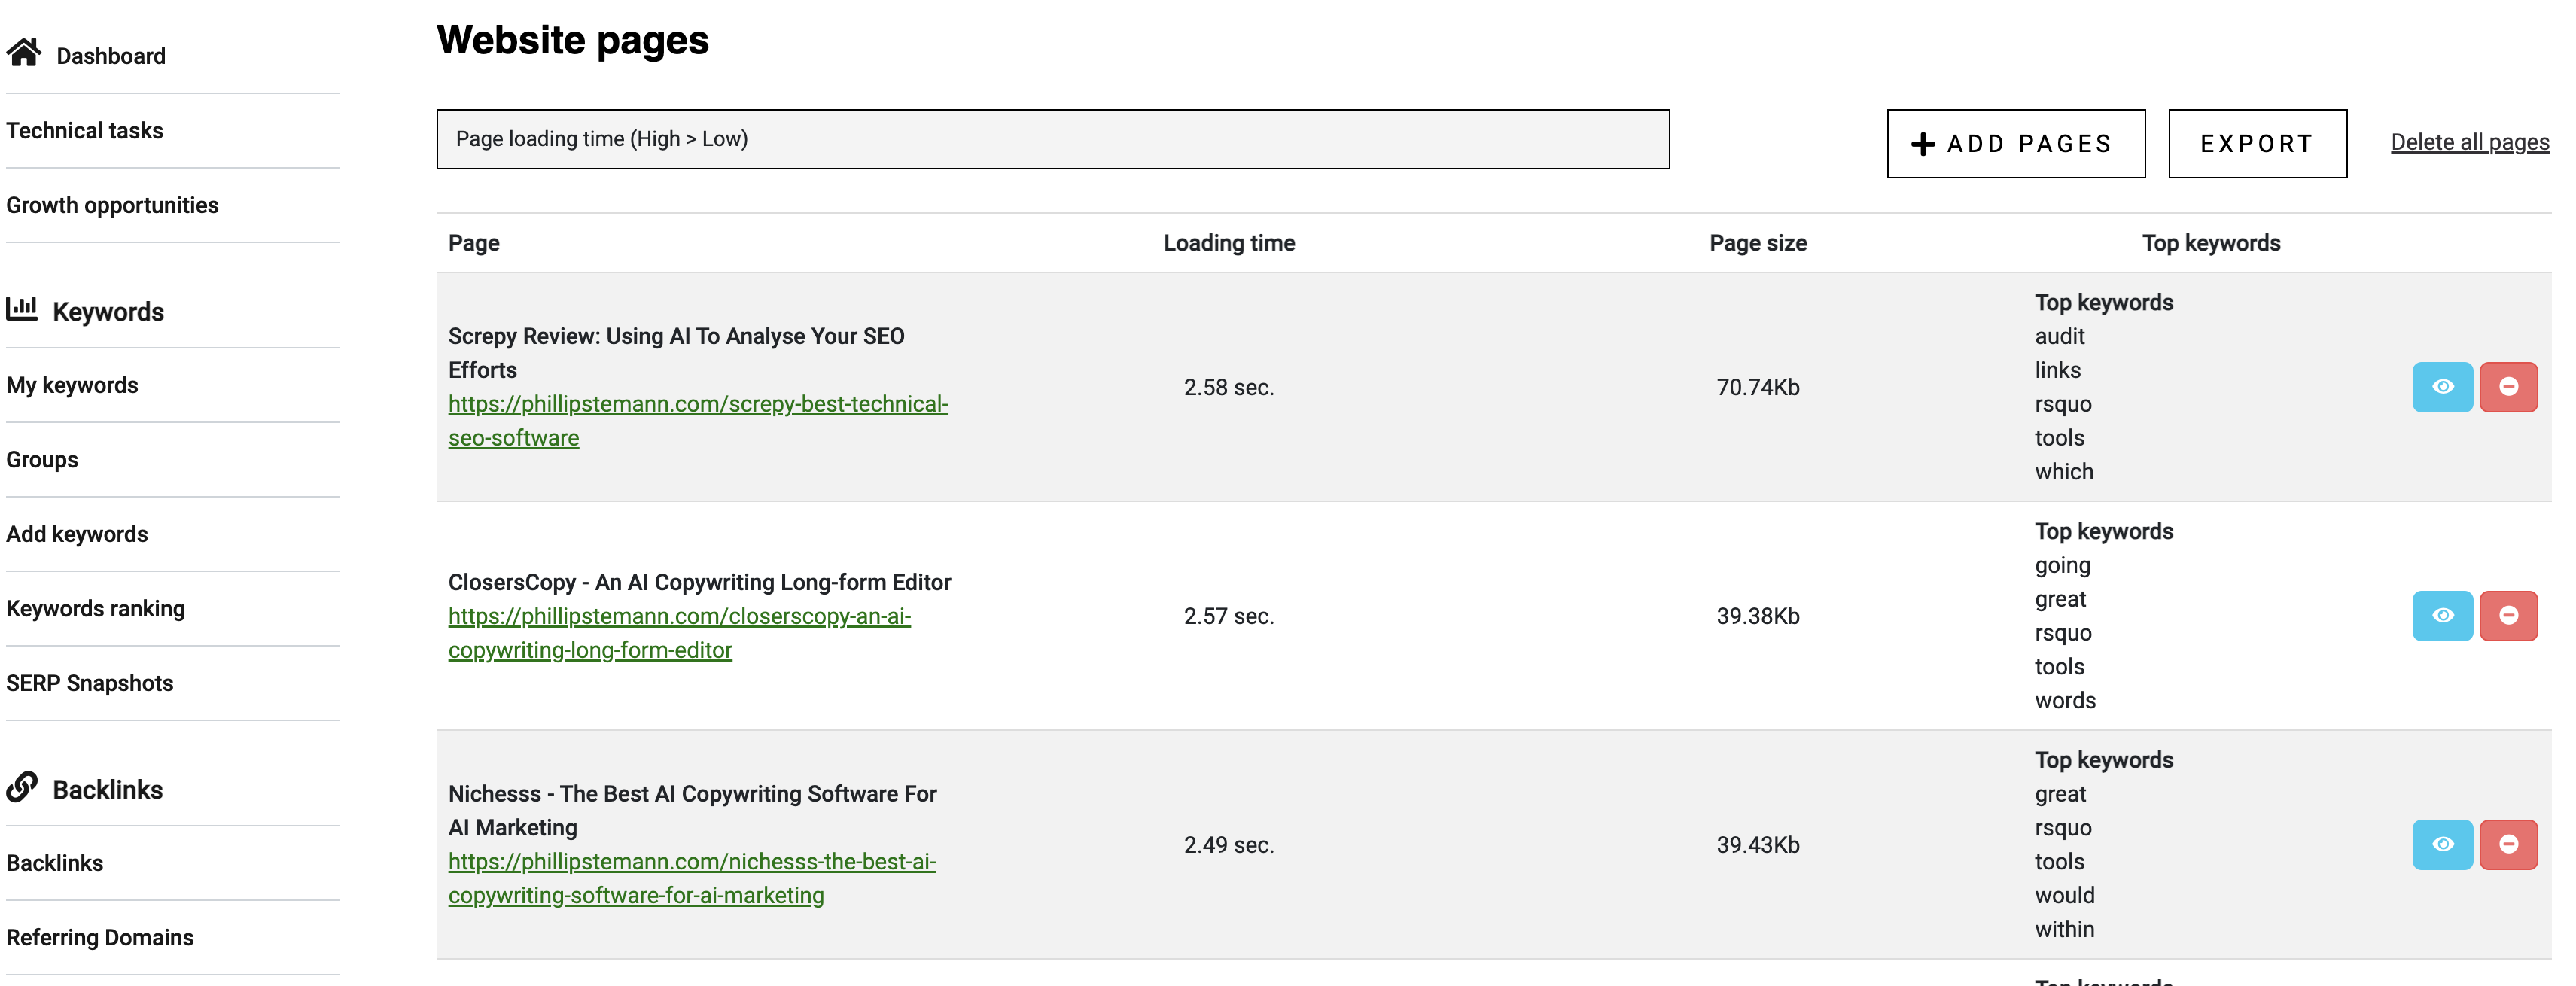Open the closerscopy-an-ai-copywriting URL link
The height and width of the screenshot is (986, 2576).
click(x=680, y=633)
